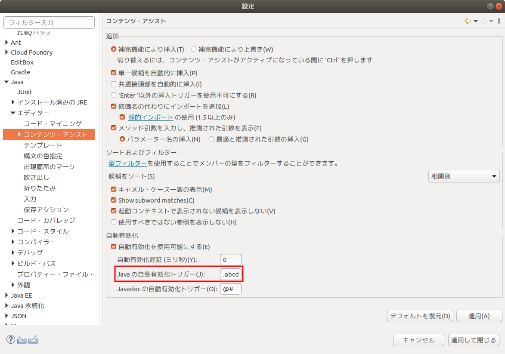
Task: Toggle 自動有効化を使用可能にする checkbox
Action: tap(114, 247)
